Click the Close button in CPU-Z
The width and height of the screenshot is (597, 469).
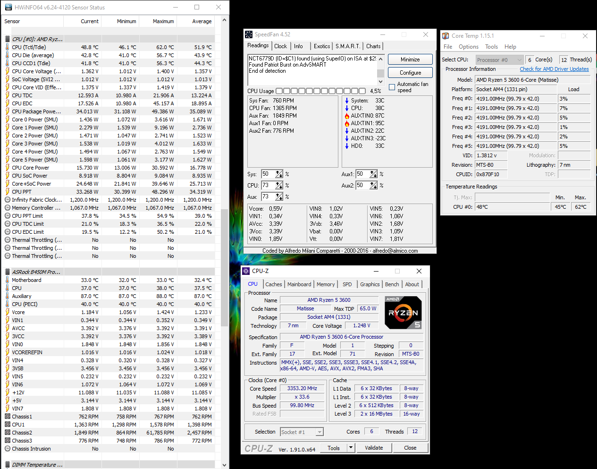coord(410,448)
